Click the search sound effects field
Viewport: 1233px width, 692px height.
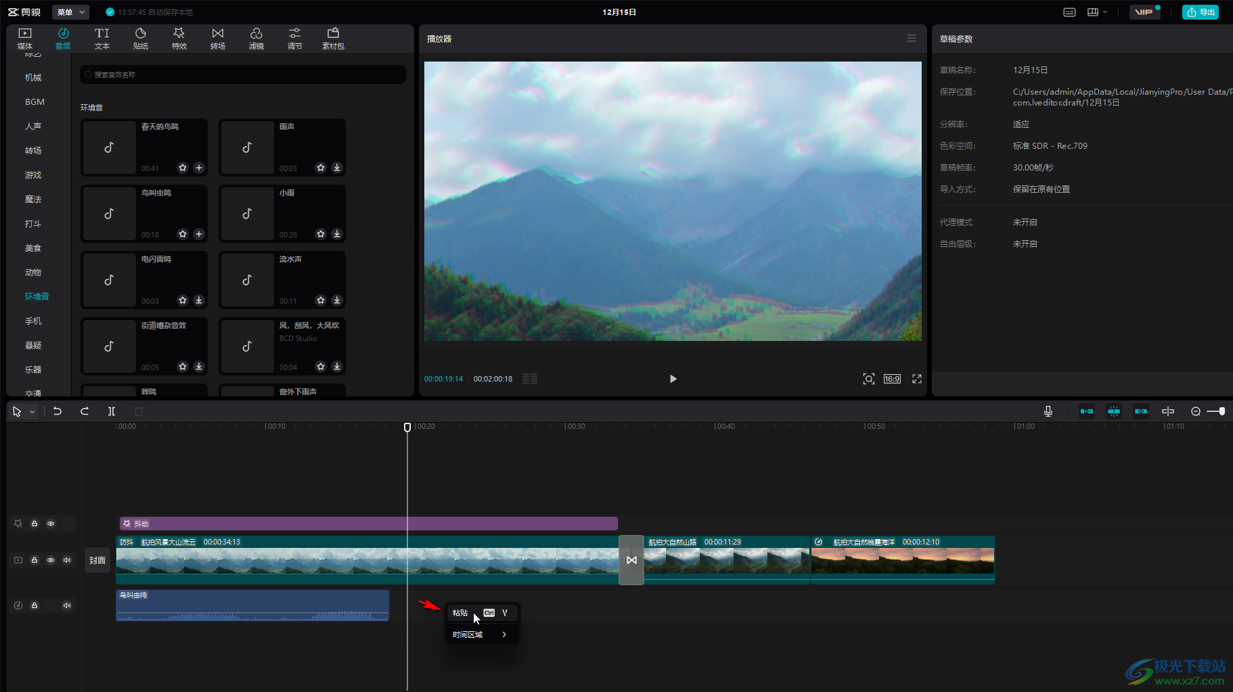[x=243, y=74]
